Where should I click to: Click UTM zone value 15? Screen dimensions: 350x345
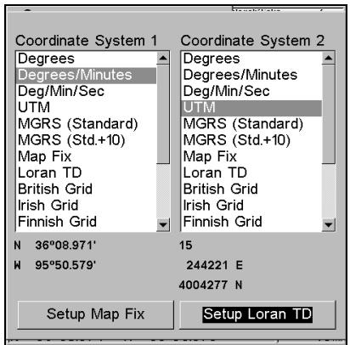[x=186, y=246]
